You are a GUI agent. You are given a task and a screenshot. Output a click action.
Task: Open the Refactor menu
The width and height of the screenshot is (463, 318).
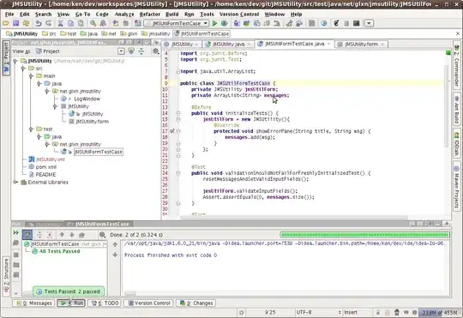click(x=150, y=15)
